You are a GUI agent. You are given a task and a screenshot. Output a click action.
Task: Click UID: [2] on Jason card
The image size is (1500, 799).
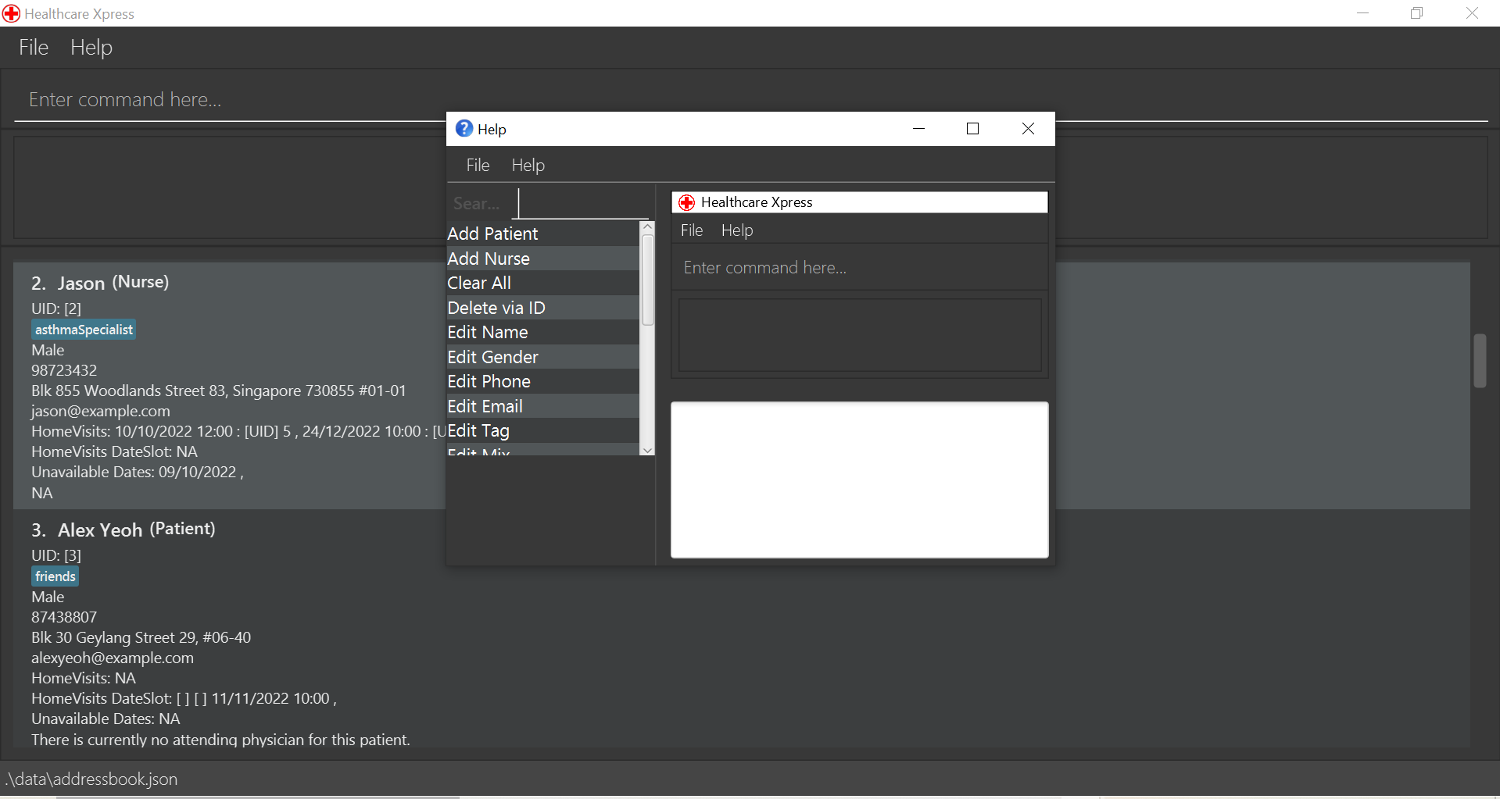point(56,309)
